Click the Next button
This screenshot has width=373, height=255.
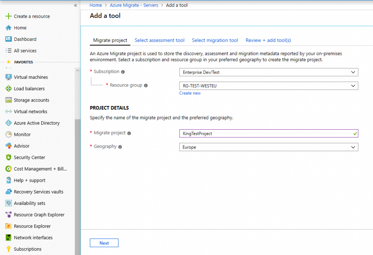coord(104,243)
